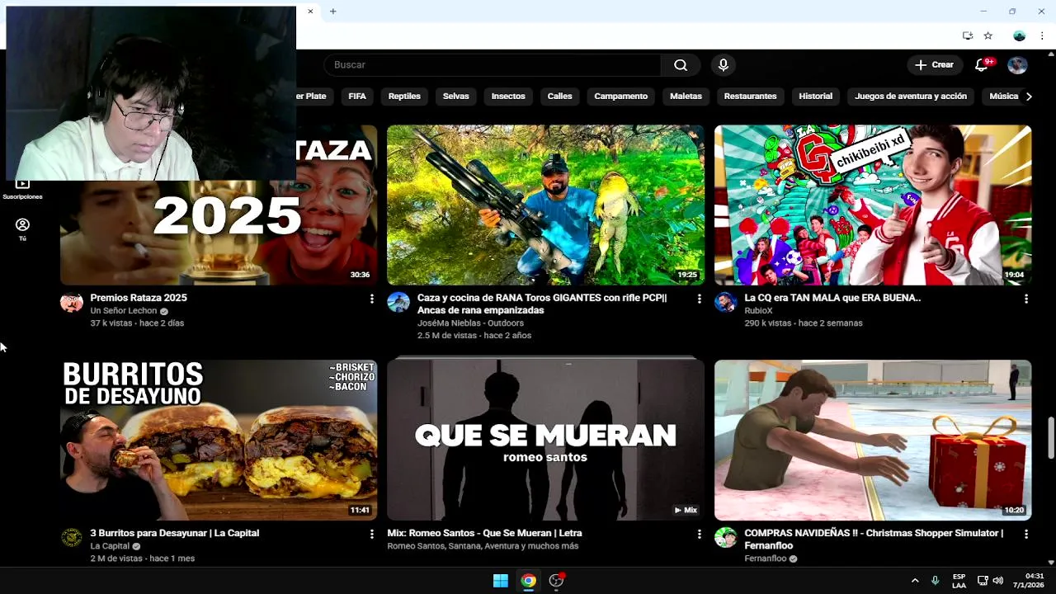This screenshot has width=1056, height=594.
Task: Open the notifications bell
Action: coord(981,65)
